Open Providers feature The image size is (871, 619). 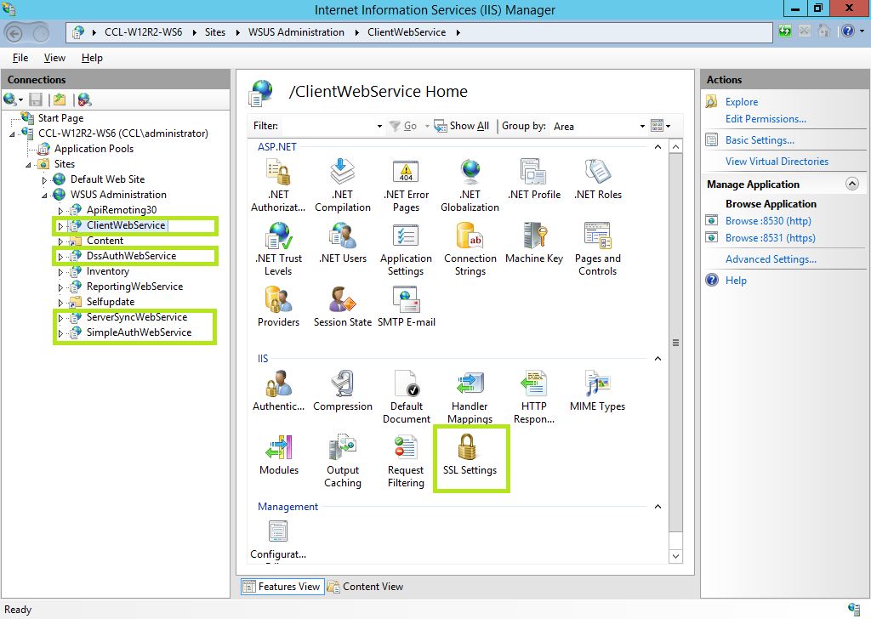[278, 306]
